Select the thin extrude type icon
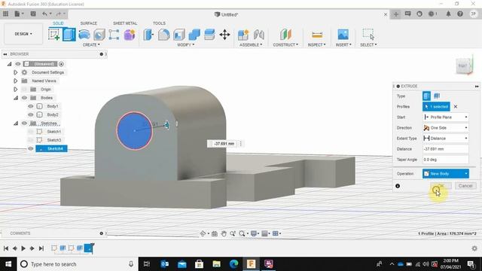 pos(437,96)
